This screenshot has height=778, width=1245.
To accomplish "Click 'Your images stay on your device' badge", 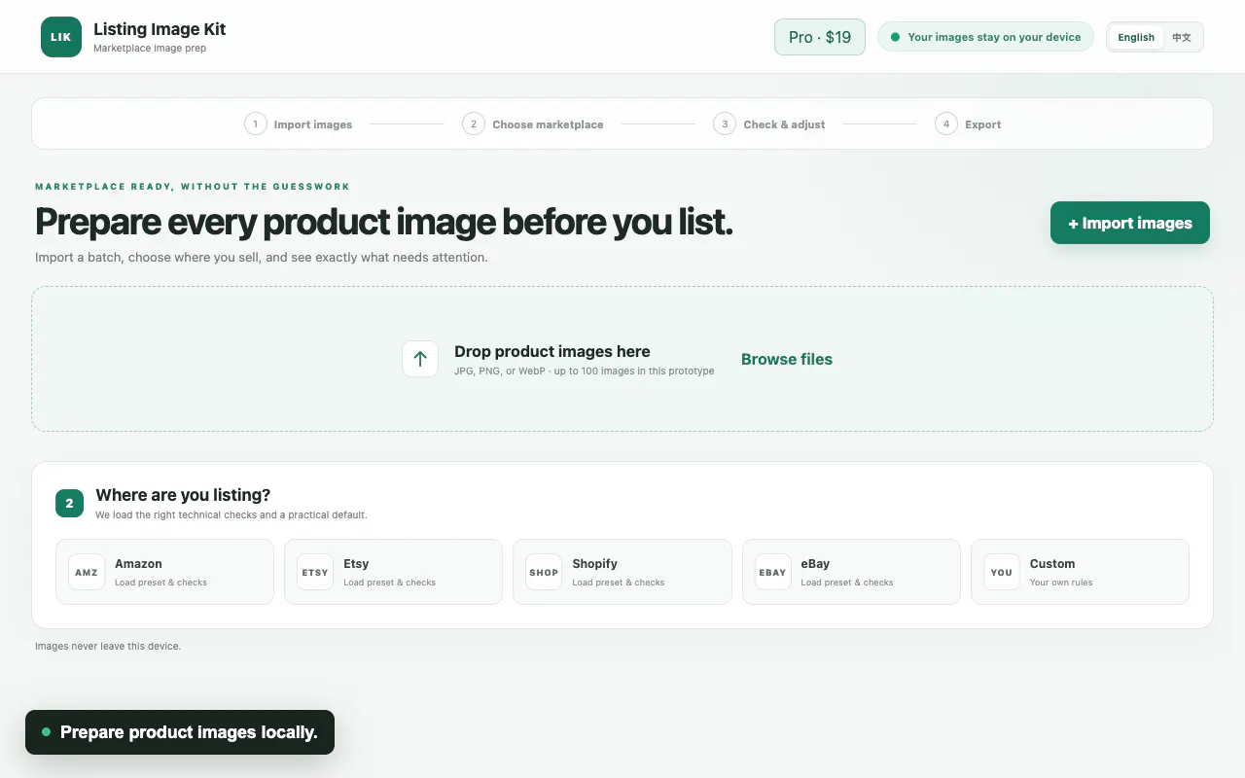I will tap(985, 37).
